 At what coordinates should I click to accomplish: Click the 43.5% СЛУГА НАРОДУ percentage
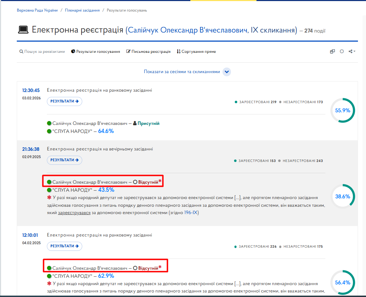pyautogui.click(x=106, y=190)
